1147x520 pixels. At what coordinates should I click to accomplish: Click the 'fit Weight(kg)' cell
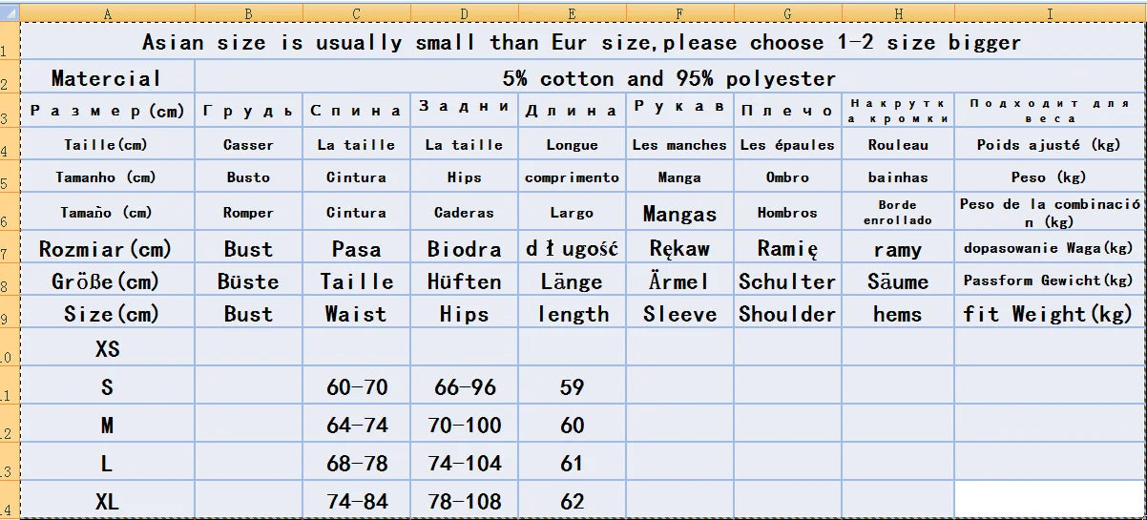[x=1050, y=313]
